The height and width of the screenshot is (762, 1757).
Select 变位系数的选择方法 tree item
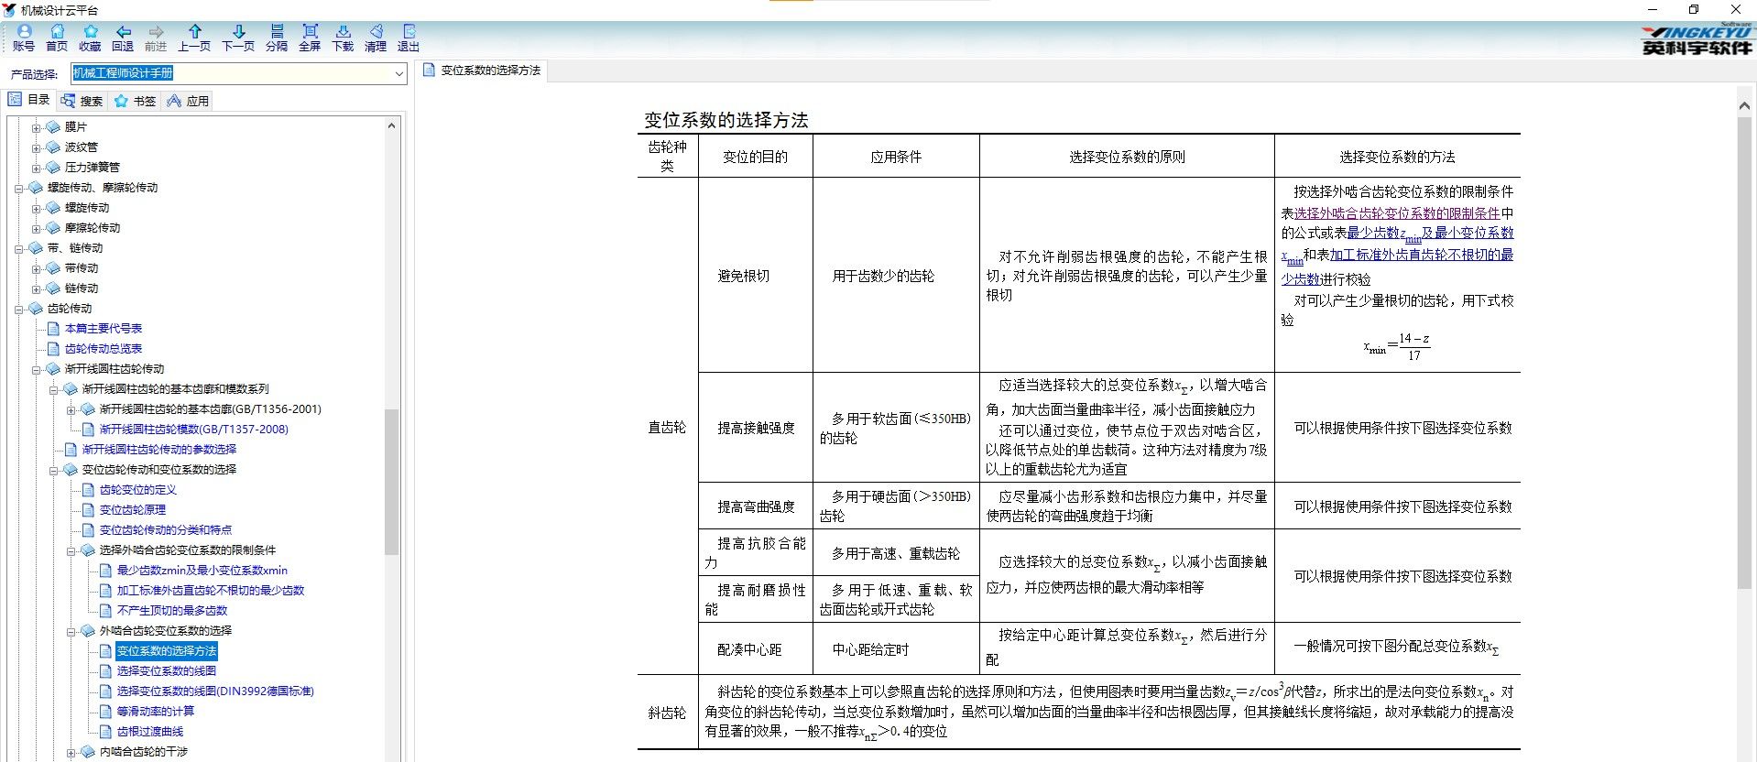click(x=167, y=651)
